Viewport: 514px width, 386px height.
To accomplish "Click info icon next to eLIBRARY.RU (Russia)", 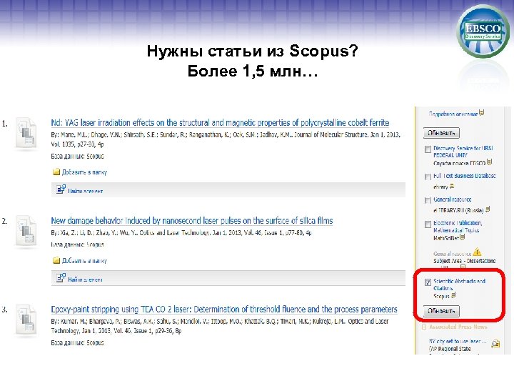I will click(488, 209).
